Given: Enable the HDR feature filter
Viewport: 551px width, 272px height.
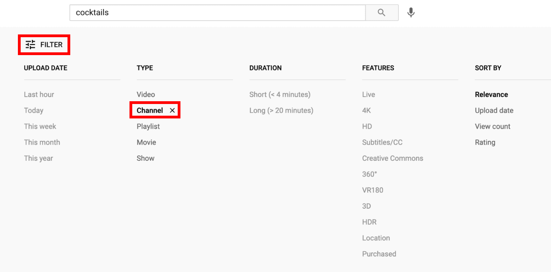Looking at the screenshot, I should coord(369,222).
